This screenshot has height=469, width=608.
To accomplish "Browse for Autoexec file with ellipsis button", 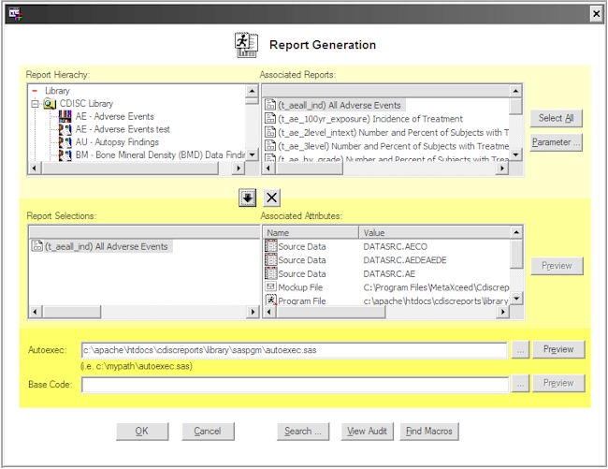I will 520,350.
